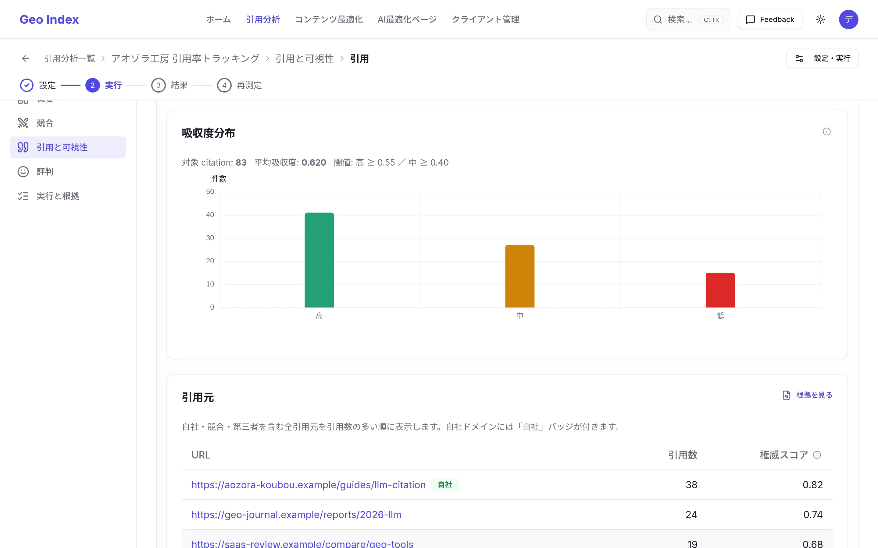Open the AI最適化ページ nav item

tap(407, 19)
